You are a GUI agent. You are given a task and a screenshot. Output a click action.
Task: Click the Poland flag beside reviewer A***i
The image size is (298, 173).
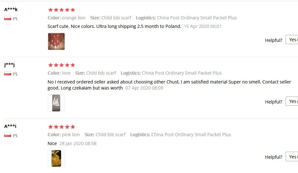point(8,135)
